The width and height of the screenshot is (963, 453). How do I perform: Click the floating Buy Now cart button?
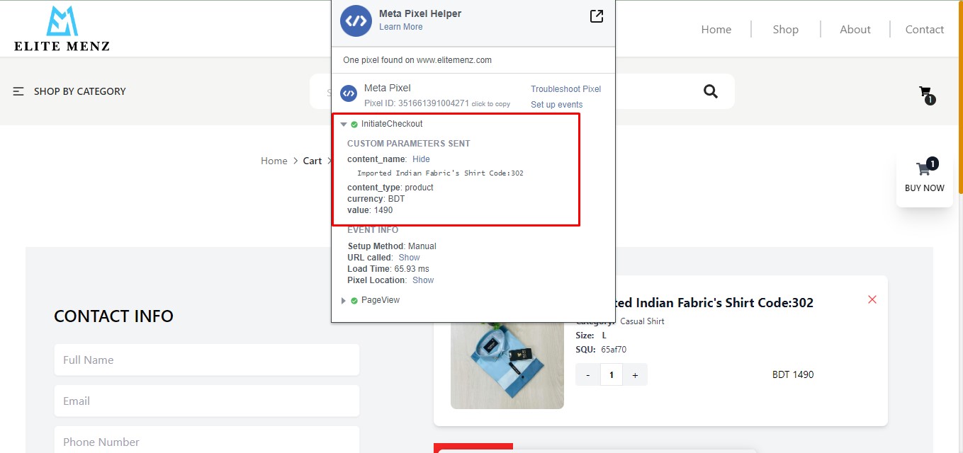pyautogui.click(x=924, y=177)
